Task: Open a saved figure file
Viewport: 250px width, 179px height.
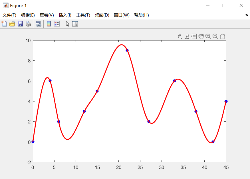Action: 12,24
